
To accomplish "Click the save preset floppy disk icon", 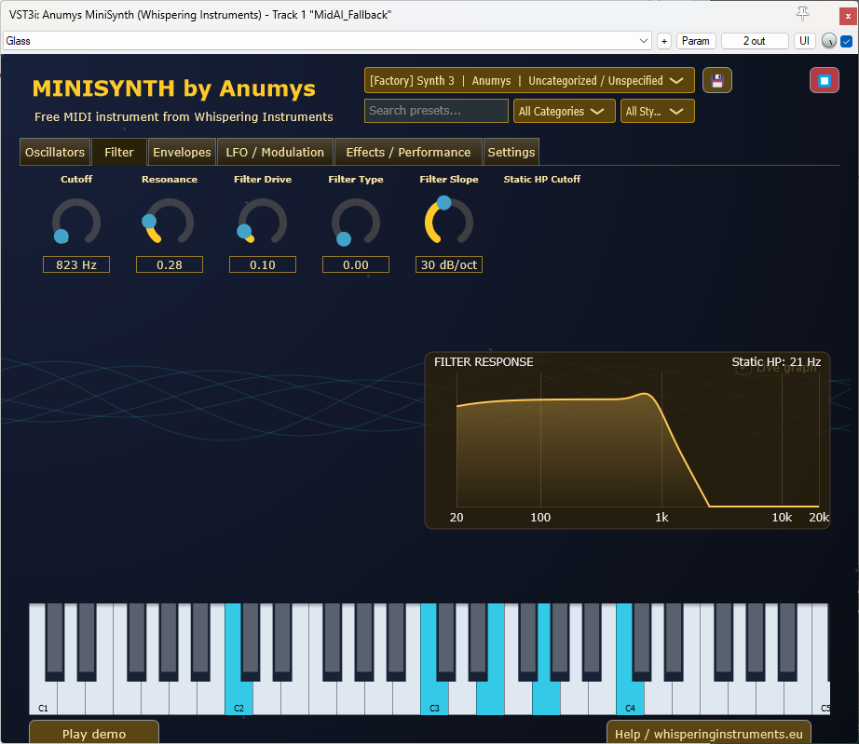I will (x=717, y=81).
